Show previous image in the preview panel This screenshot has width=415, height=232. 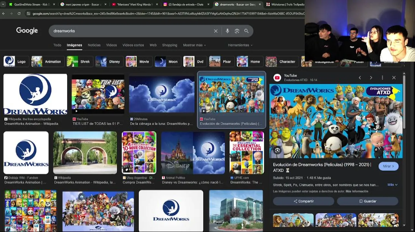click(360, 78)
